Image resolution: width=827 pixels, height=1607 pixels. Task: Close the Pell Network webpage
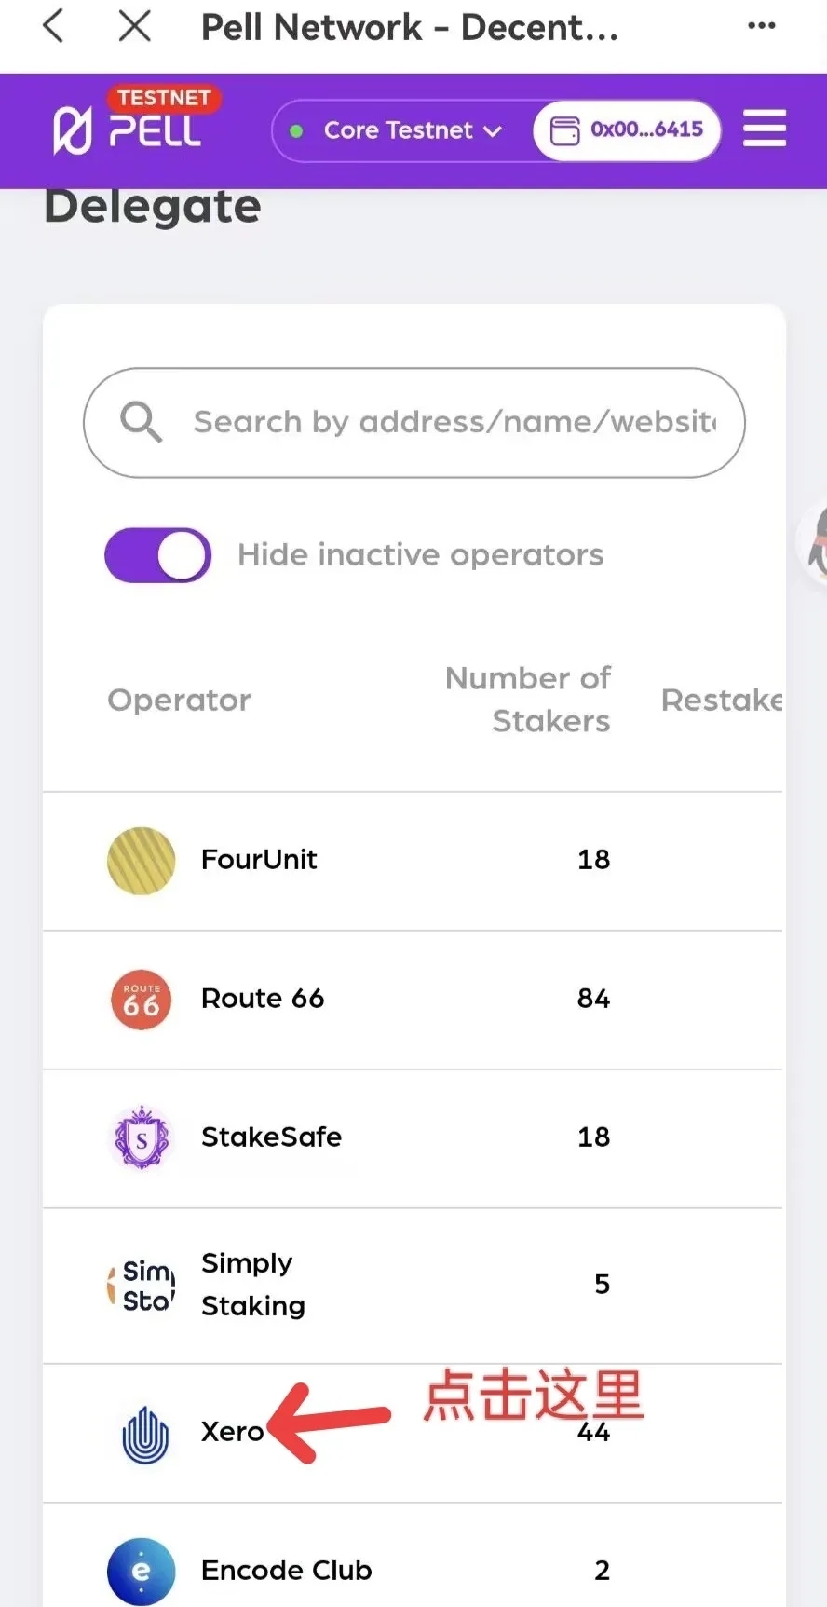(135, 26)
